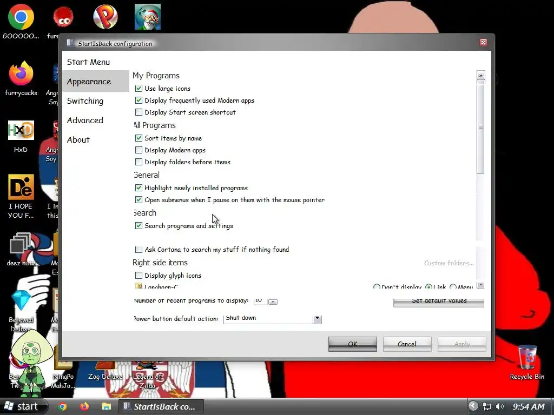Click the Apply button
Screen dimensions: 554x415
pyautogui.click(x=462, y=344)
